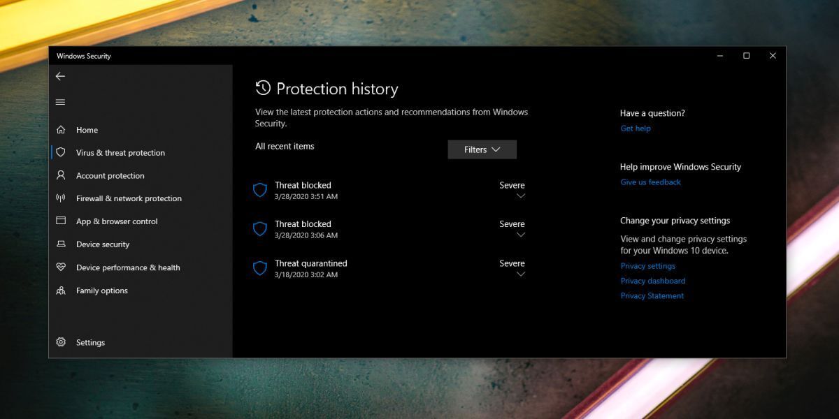Open the Get help link

point(635,128)
